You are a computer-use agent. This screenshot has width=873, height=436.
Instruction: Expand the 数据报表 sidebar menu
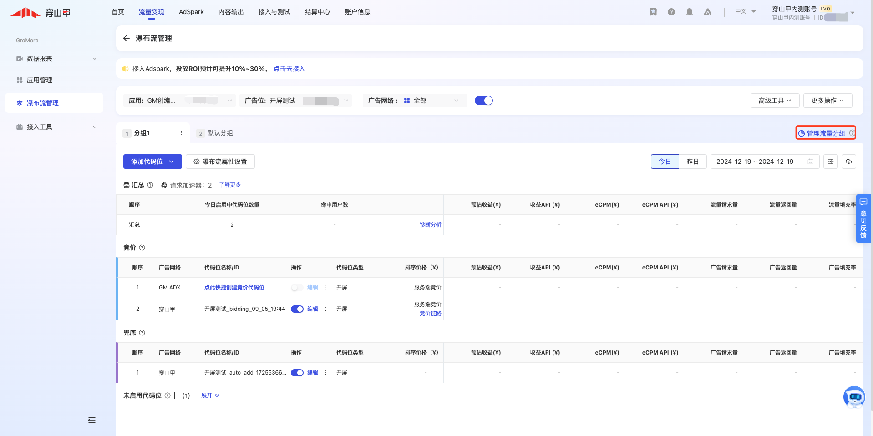(95, 59)
